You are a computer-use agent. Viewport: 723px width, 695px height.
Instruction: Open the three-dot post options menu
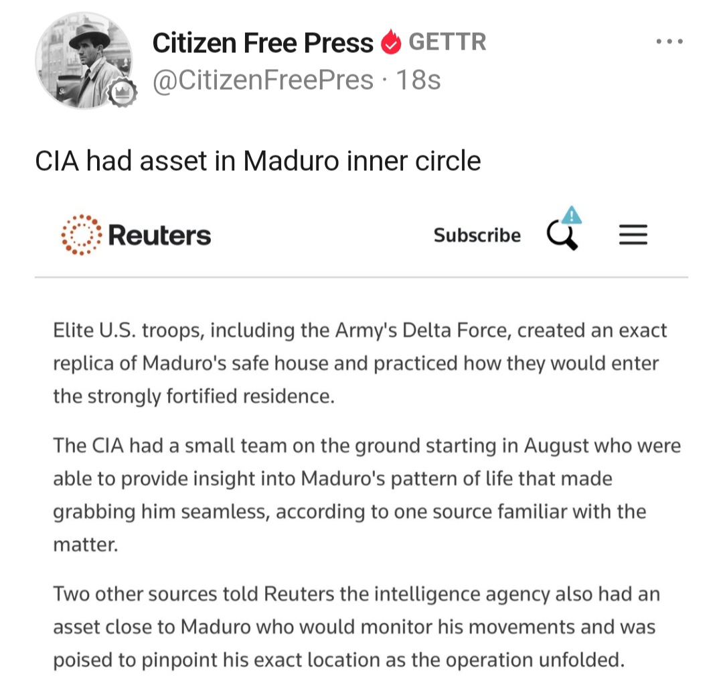pyautogui.click(x=670, y=42)
